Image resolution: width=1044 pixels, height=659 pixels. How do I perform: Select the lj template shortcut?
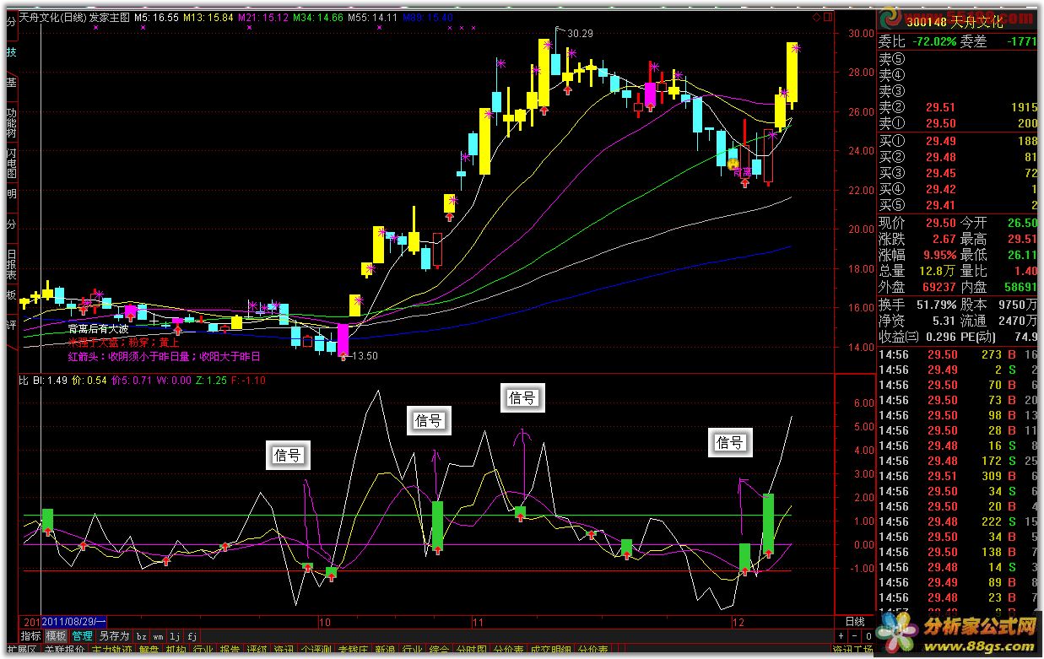pyautogui.click(x=175, y=635)
